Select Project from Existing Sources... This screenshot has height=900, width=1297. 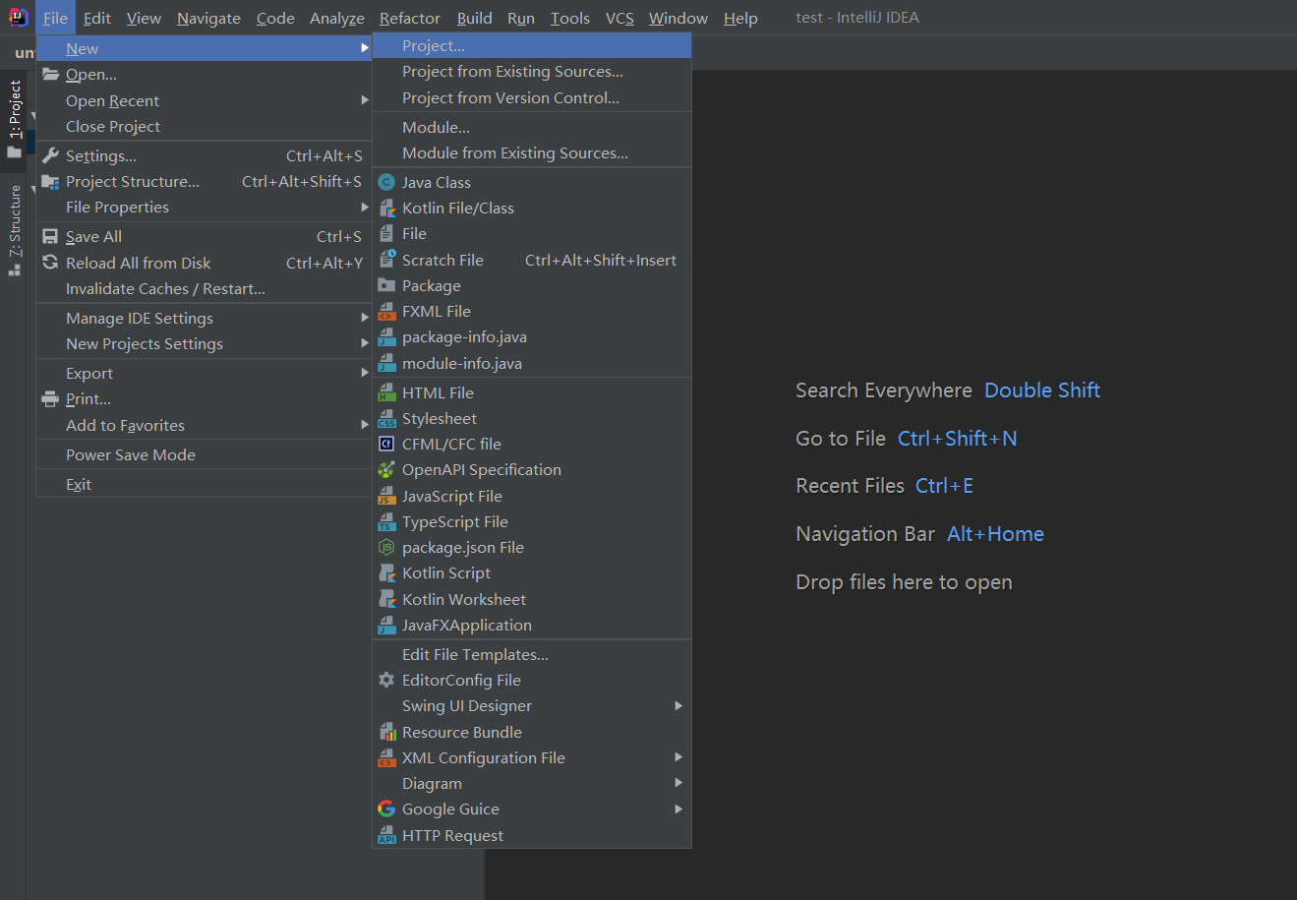pos(532,72)
